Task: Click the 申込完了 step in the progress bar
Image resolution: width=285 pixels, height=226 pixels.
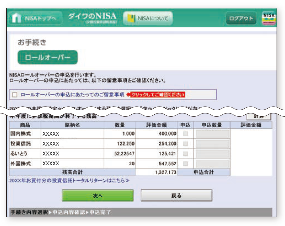Action: coord(100,212)
